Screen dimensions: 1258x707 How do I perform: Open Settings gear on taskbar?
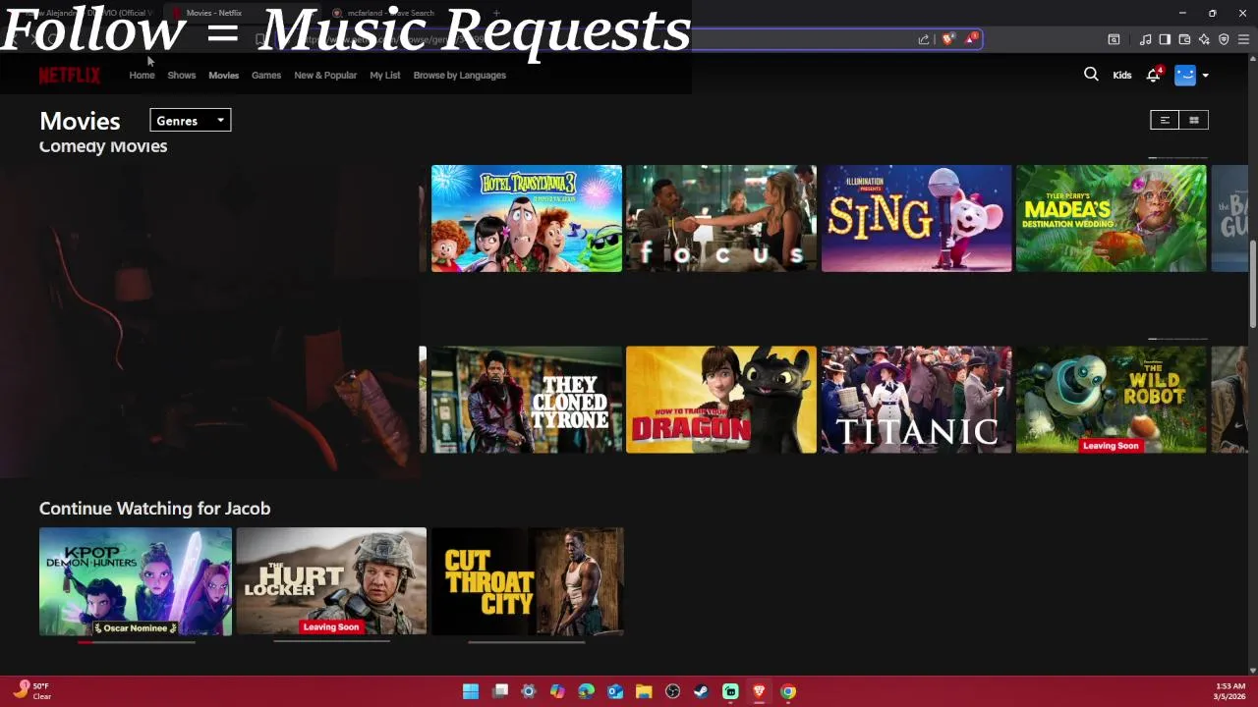click(x=529, y=691)
